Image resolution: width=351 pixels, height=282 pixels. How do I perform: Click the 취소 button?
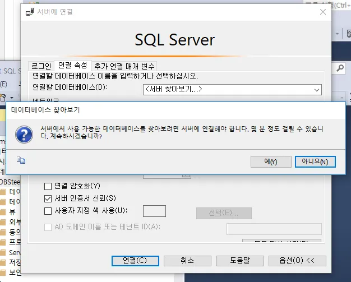[187, 261]
